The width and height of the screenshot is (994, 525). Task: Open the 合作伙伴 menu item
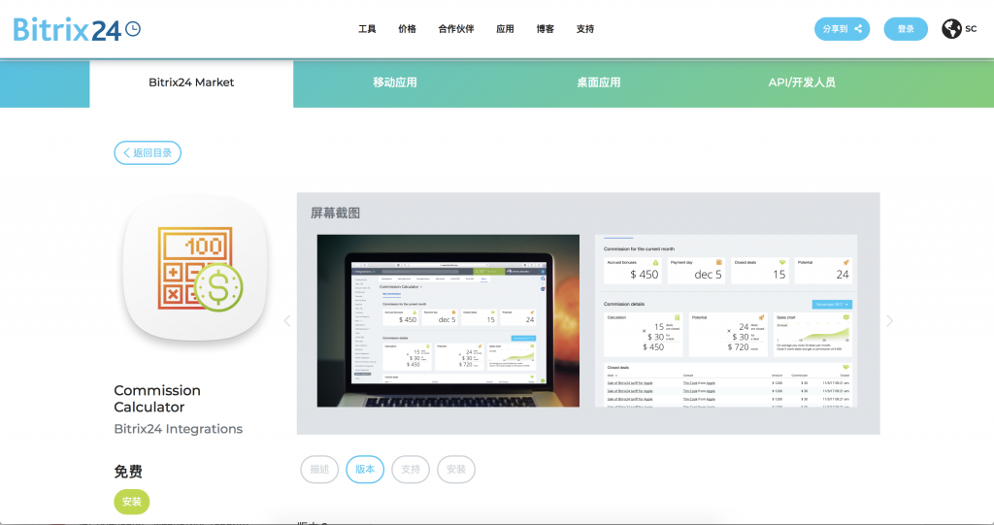coord(456,29)
